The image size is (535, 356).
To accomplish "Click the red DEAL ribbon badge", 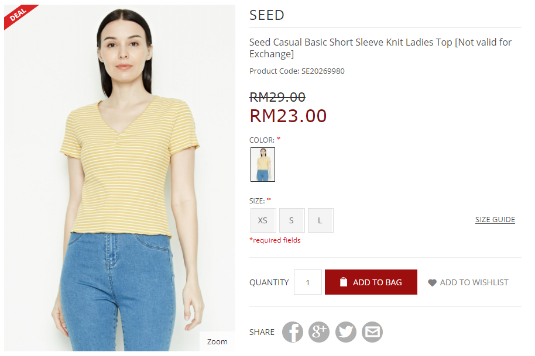I will [20, 16].
